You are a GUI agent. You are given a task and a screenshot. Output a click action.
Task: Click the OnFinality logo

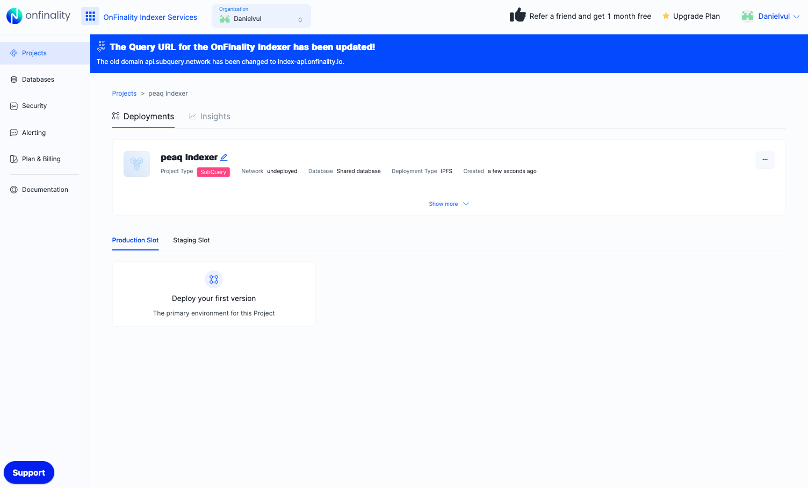point(38,16)
